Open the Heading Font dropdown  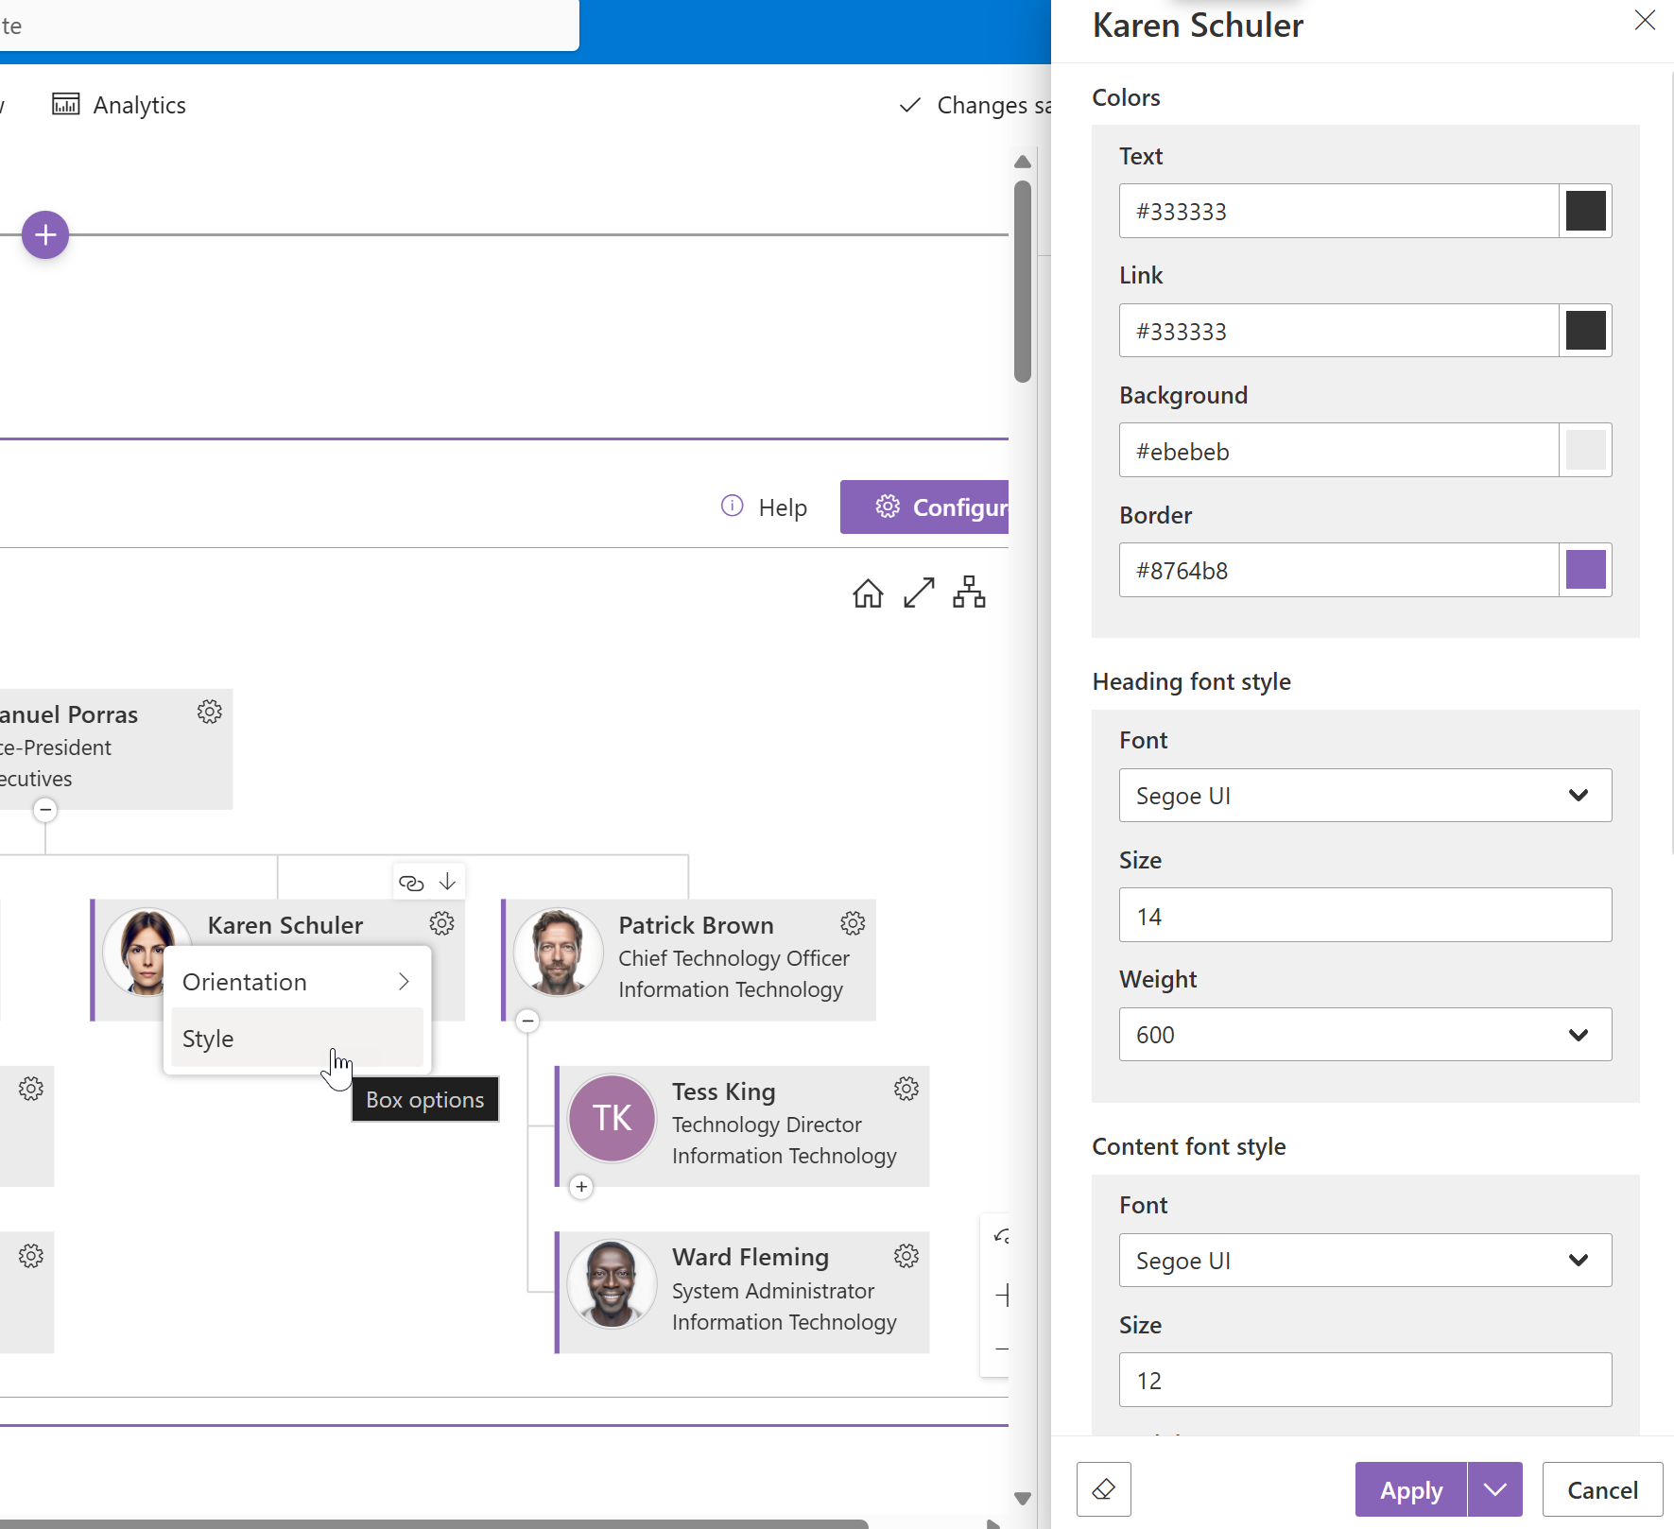click(1364, 796)
